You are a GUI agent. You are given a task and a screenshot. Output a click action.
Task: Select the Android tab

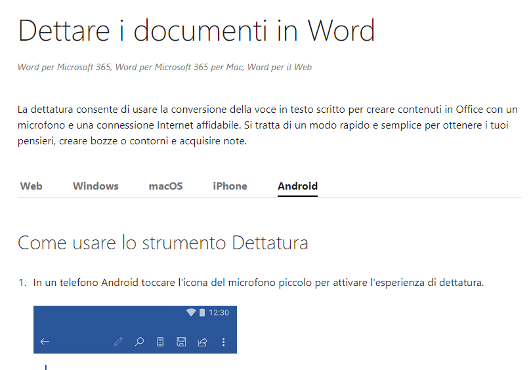coord(297,186)
